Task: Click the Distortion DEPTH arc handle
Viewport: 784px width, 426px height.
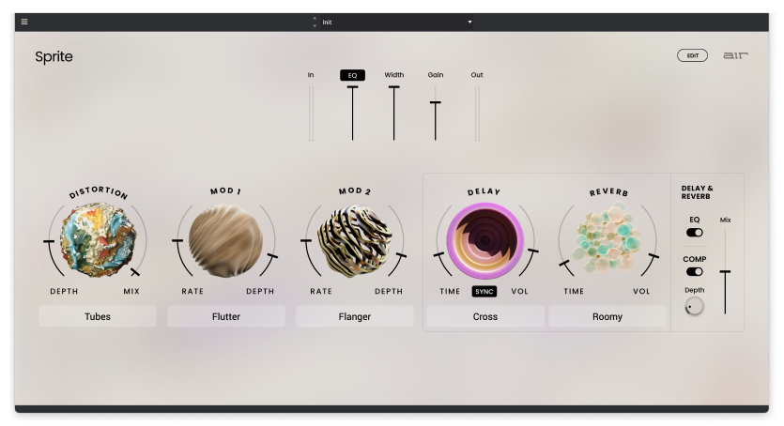Action: tap(49, 242)
